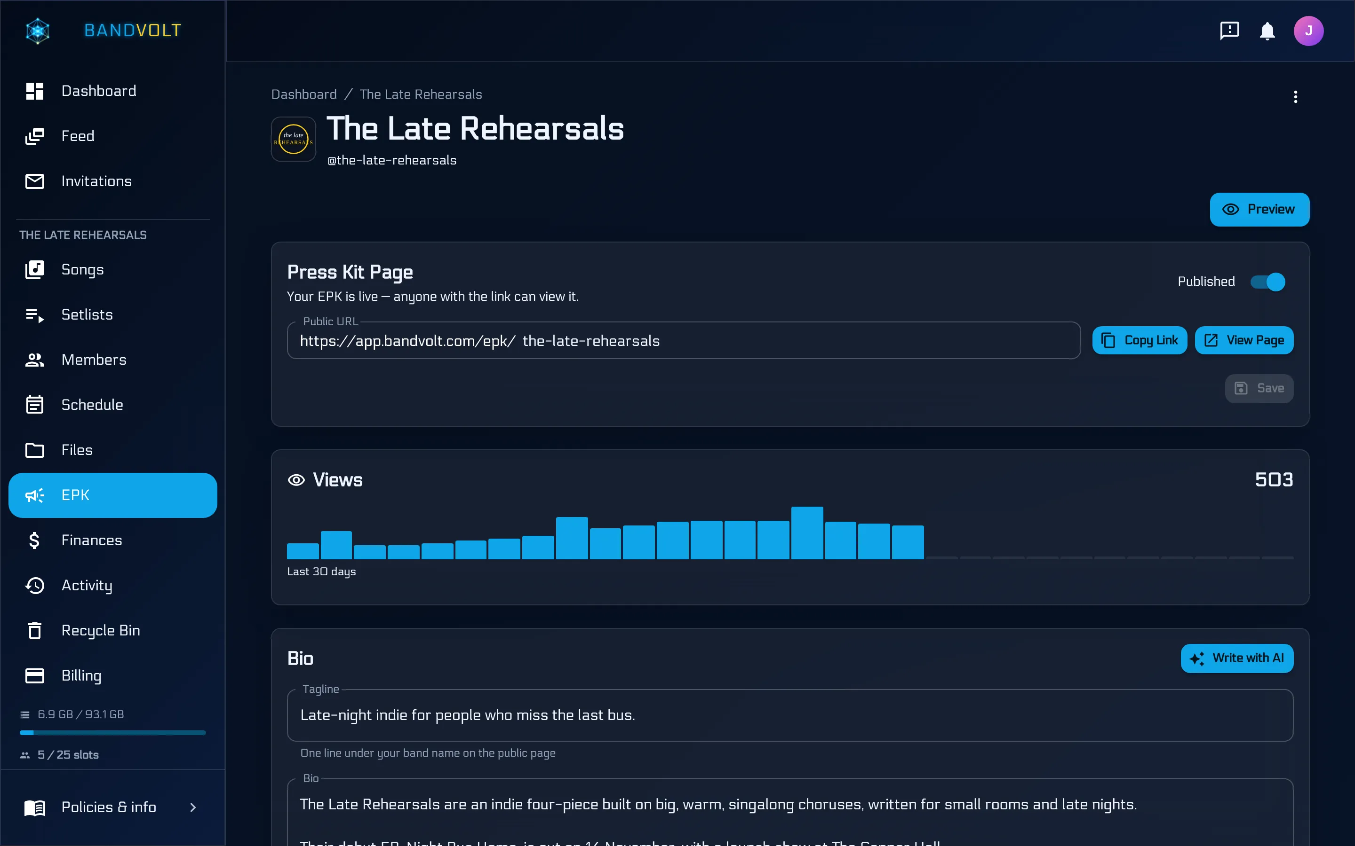This screenshot has width=1355, height=846.
Task: Click the Public URL input field
Action: [x=683, y=340]
